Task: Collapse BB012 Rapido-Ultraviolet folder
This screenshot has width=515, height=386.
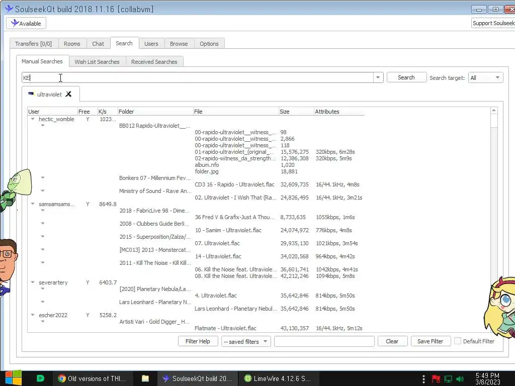Action: click(x=43, y=125)
